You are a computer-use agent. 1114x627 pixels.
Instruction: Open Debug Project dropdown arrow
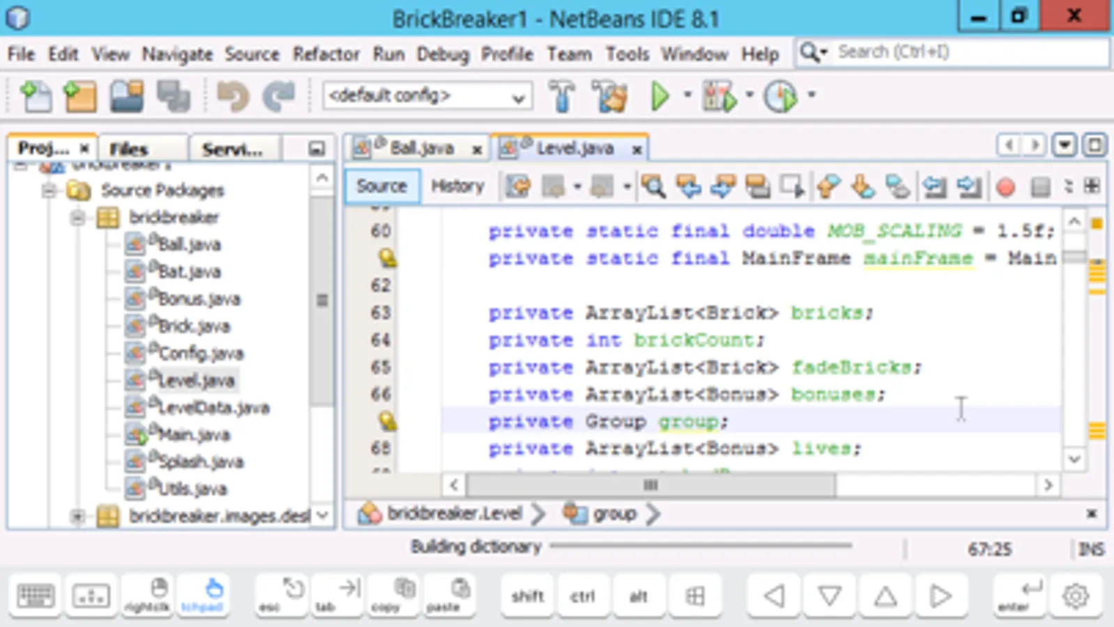coord(750,95)
